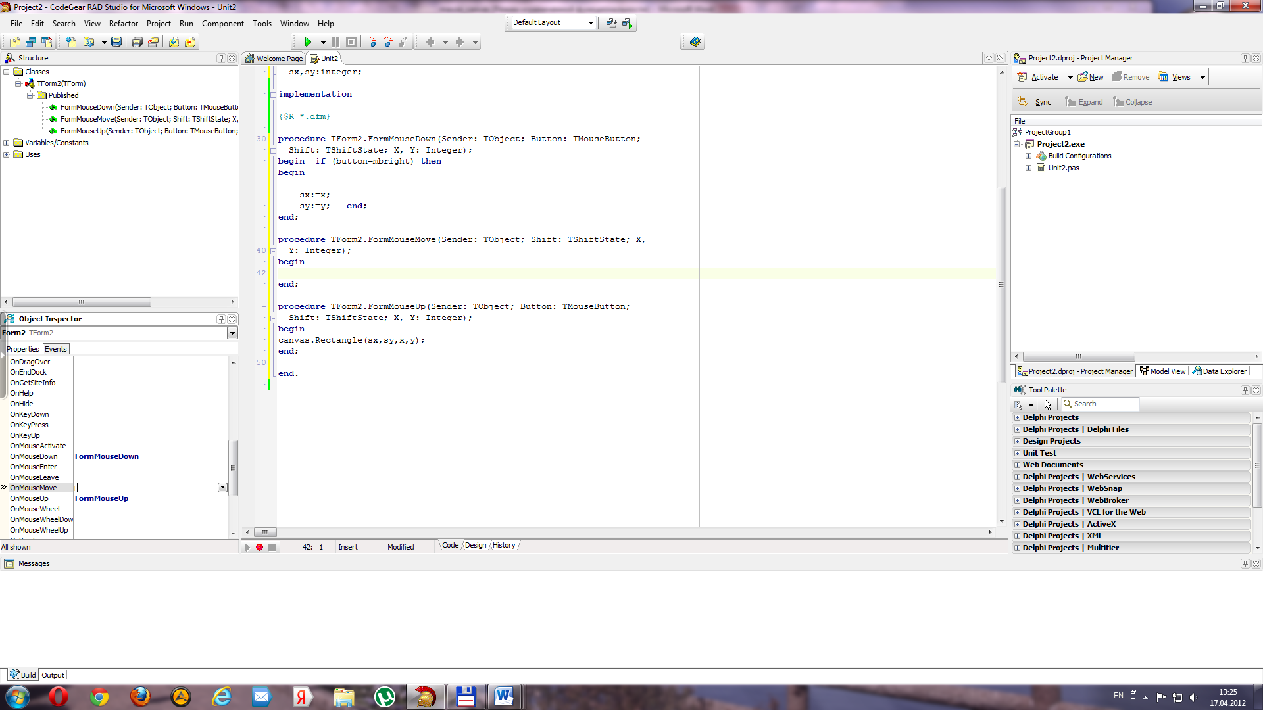Click the Save (floppy disk) toolbar icon

coord(116,42)
